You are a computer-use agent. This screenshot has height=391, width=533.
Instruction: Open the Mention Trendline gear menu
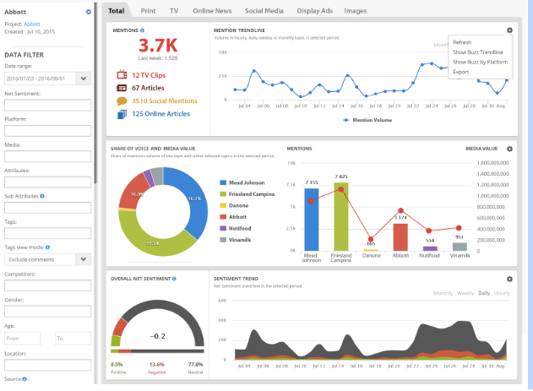[509, 30]
